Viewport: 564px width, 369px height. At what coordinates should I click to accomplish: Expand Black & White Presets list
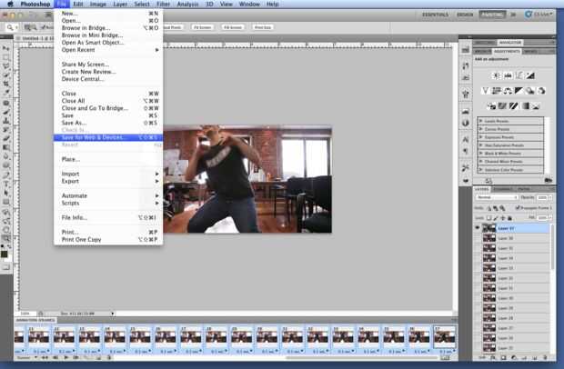pyautogui.click(x=480, y=154)
